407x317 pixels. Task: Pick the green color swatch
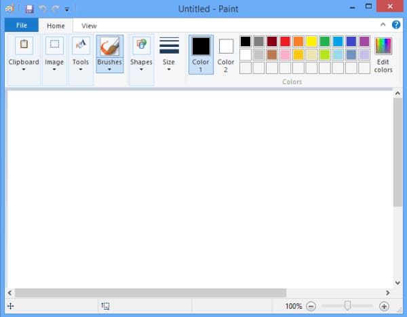click(325, 41)
